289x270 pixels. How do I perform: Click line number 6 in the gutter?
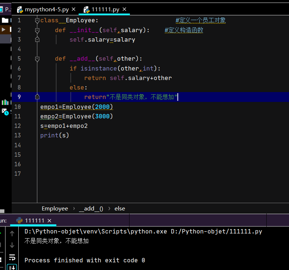click(x=19, y=68)
